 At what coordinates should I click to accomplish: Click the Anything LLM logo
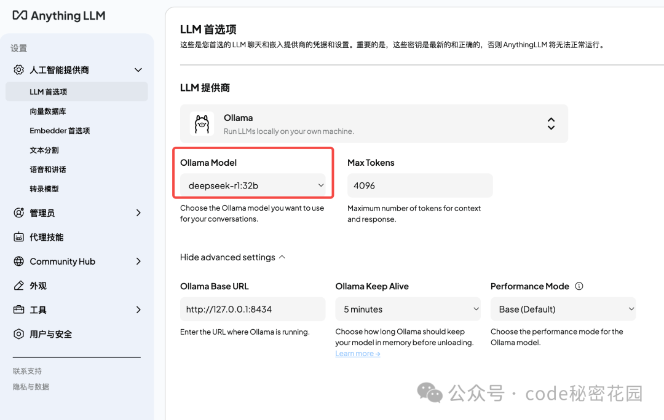click(x=59, y=15)
